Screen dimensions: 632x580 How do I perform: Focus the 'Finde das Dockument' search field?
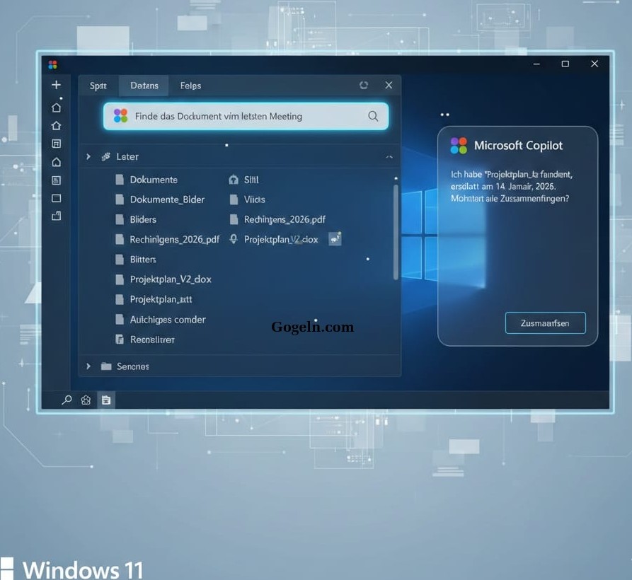point(241,116)
